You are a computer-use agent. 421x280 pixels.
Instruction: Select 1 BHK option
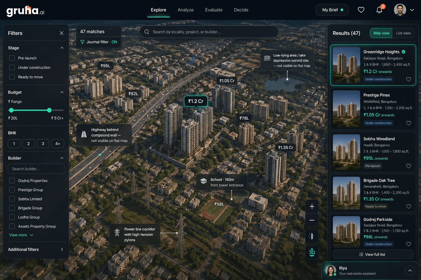[x=14, y=144]
